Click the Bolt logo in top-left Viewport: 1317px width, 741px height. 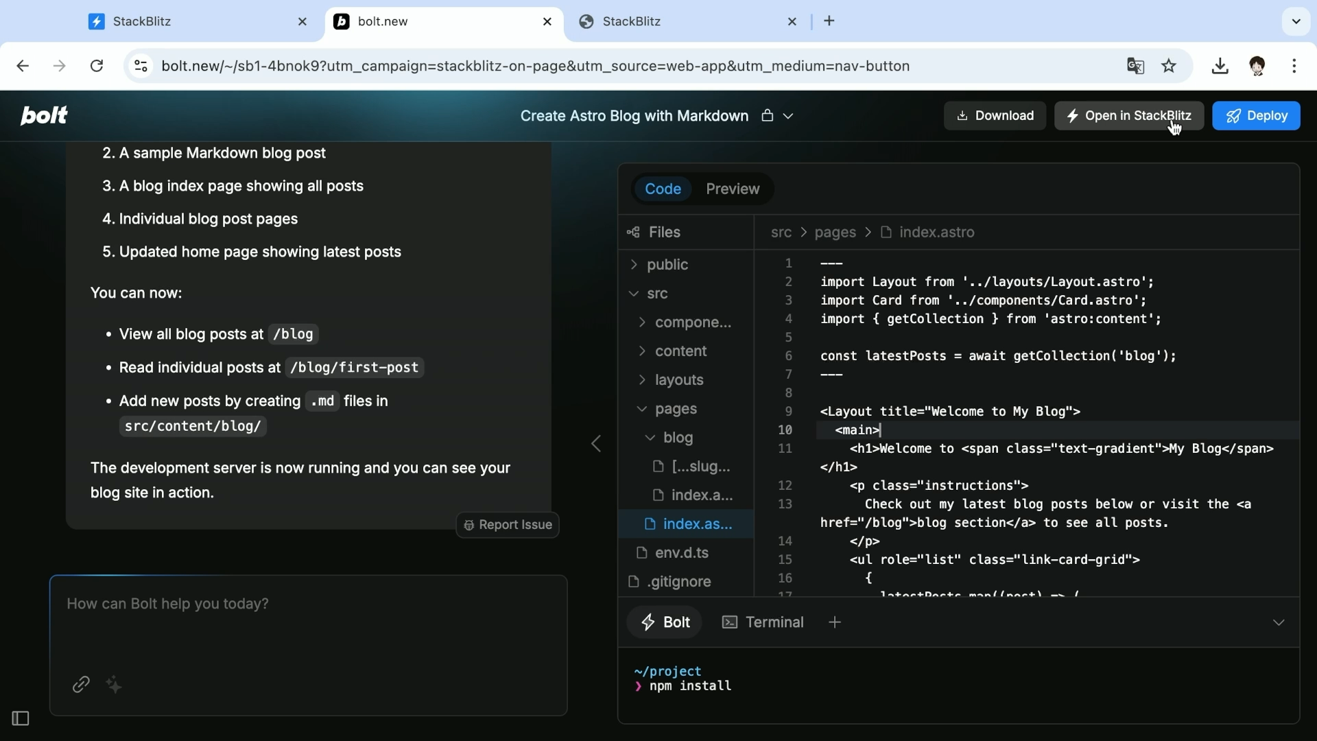tap(43, 115)
